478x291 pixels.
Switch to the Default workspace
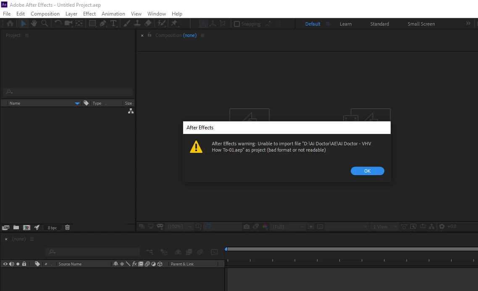click(313, 24)
